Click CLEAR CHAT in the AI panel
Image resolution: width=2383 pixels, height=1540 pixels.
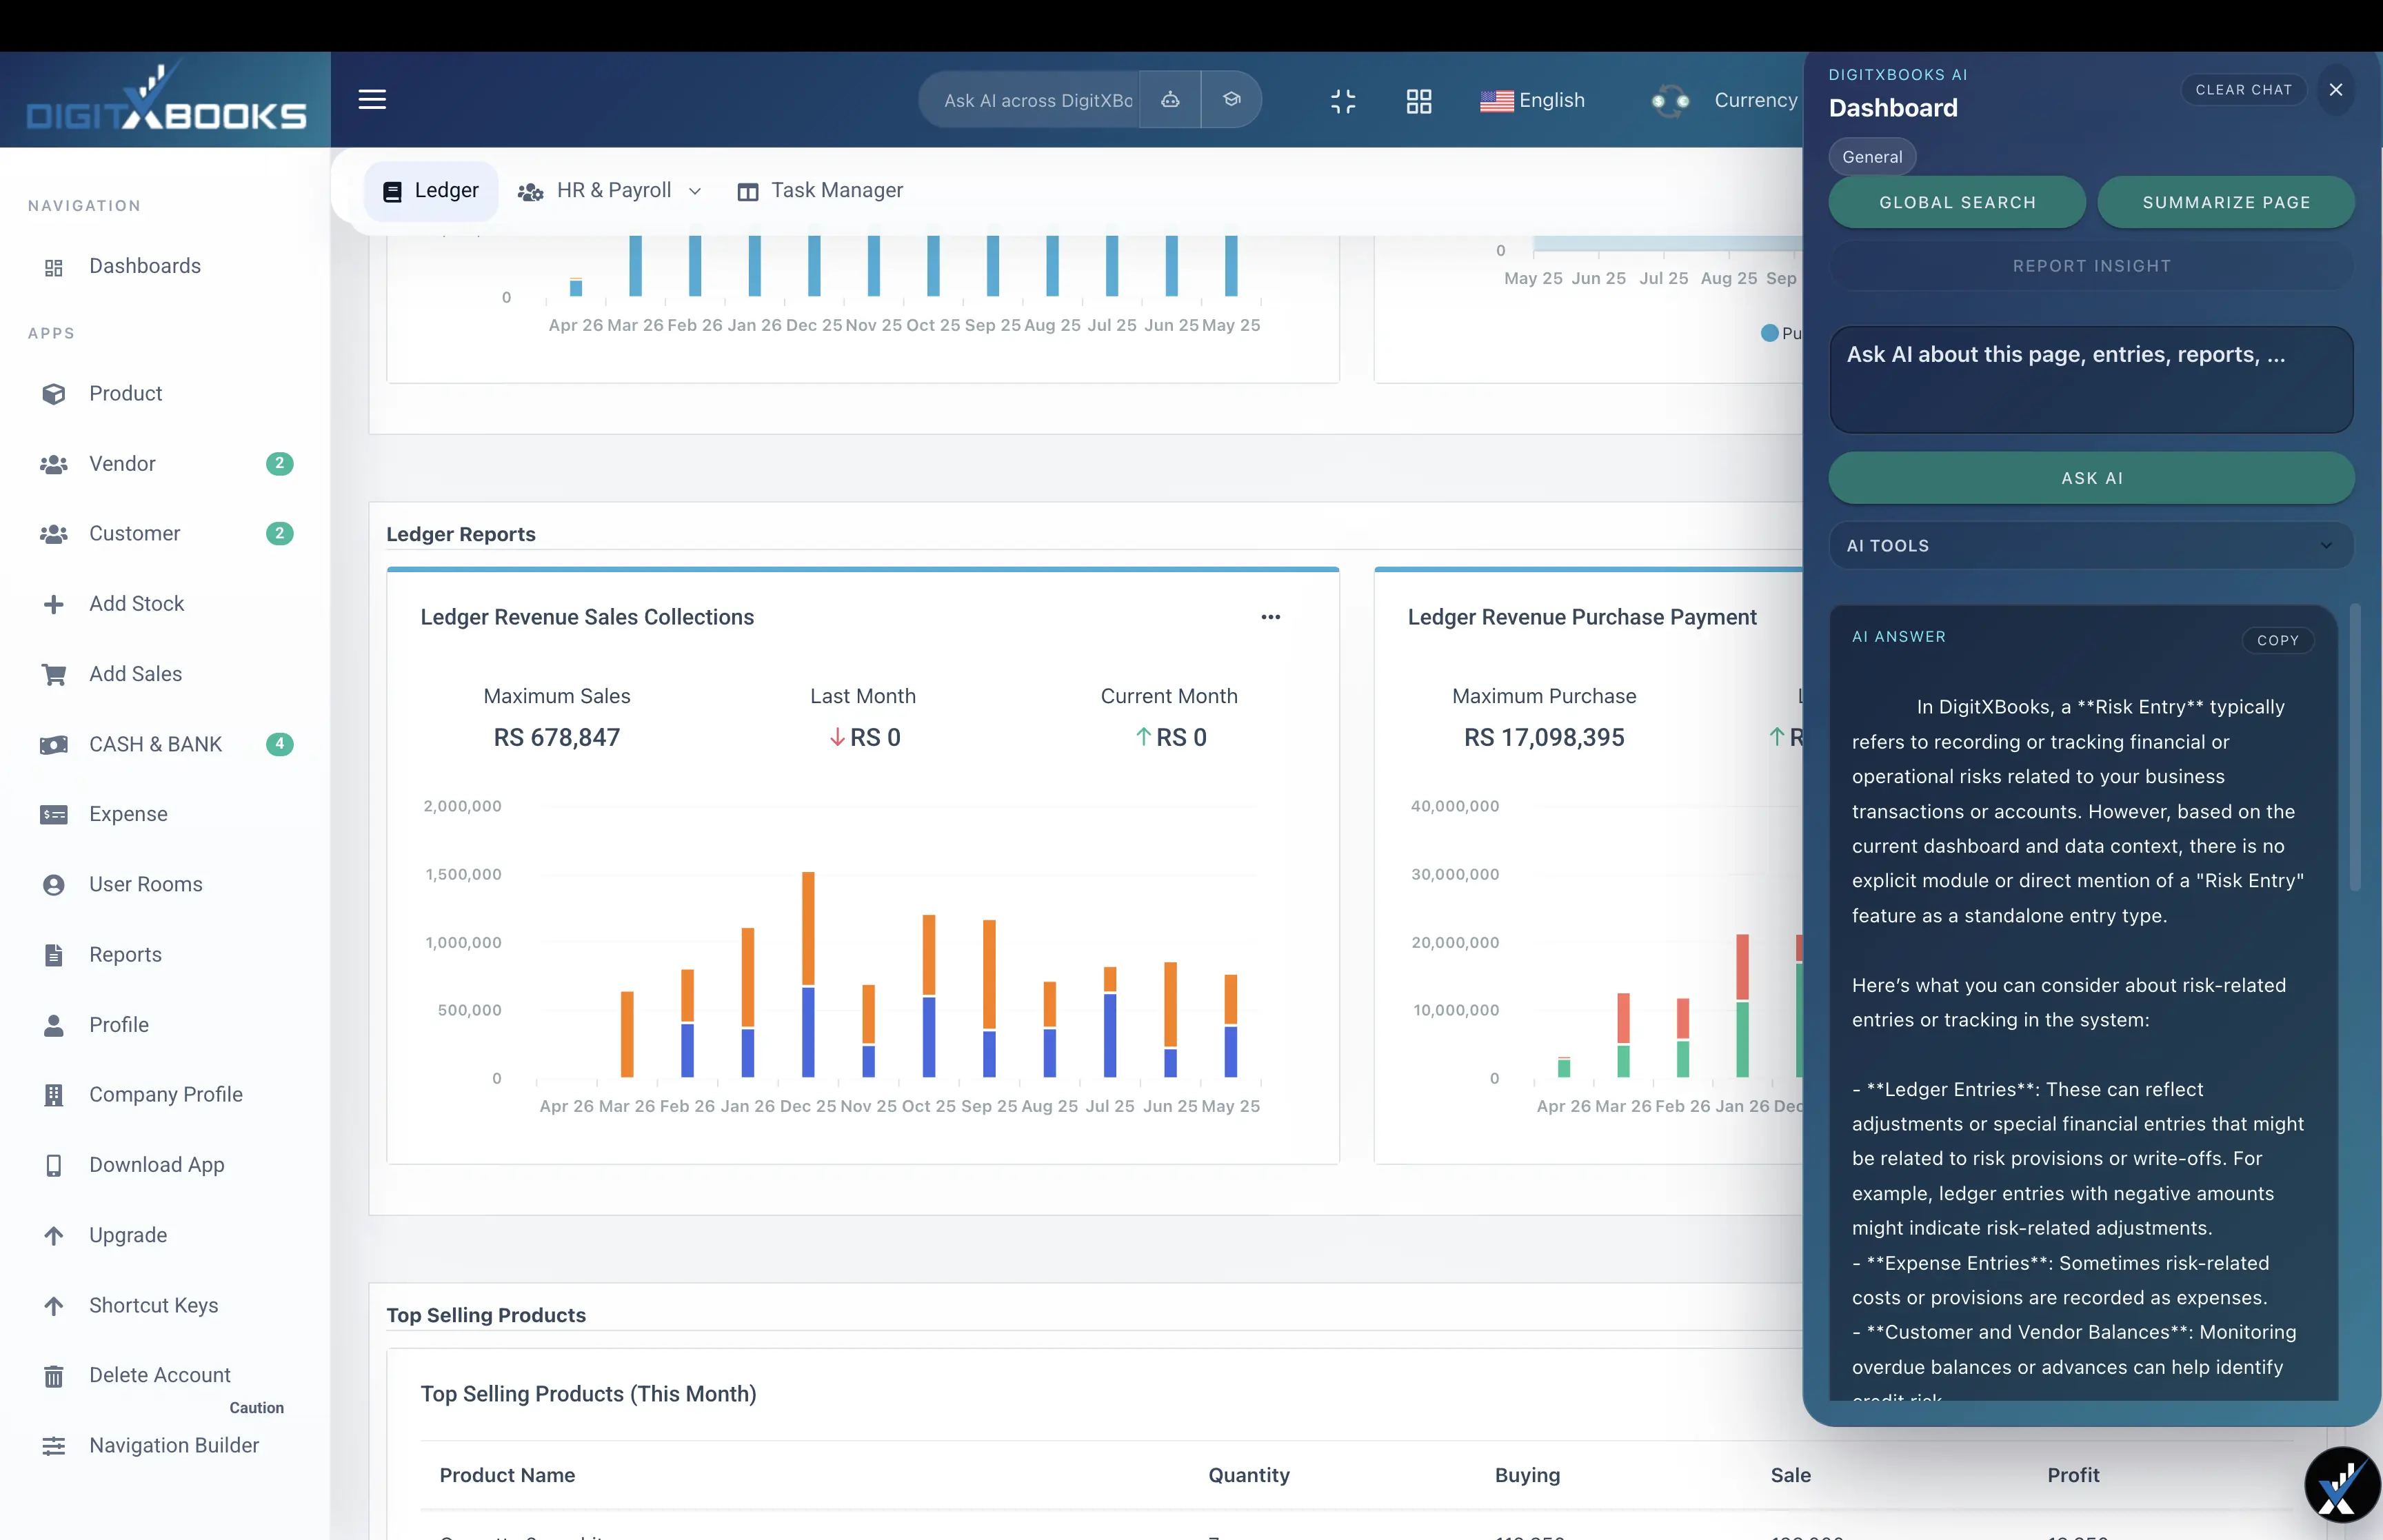[x=2243, y=89]
